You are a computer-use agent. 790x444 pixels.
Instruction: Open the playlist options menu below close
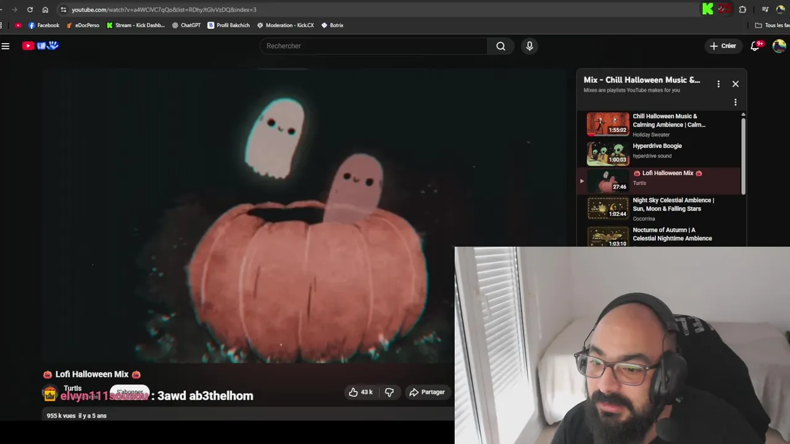tap(735, 102)
